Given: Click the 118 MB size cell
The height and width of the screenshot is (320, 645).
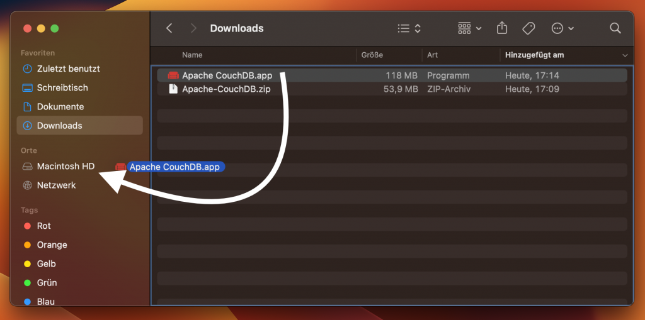Looking at the screenshot, I should tap(401, 75).
